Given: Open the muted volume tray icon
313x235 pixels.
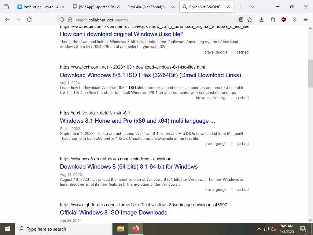Looking at the screenshot, I should [x=273, y=229].
